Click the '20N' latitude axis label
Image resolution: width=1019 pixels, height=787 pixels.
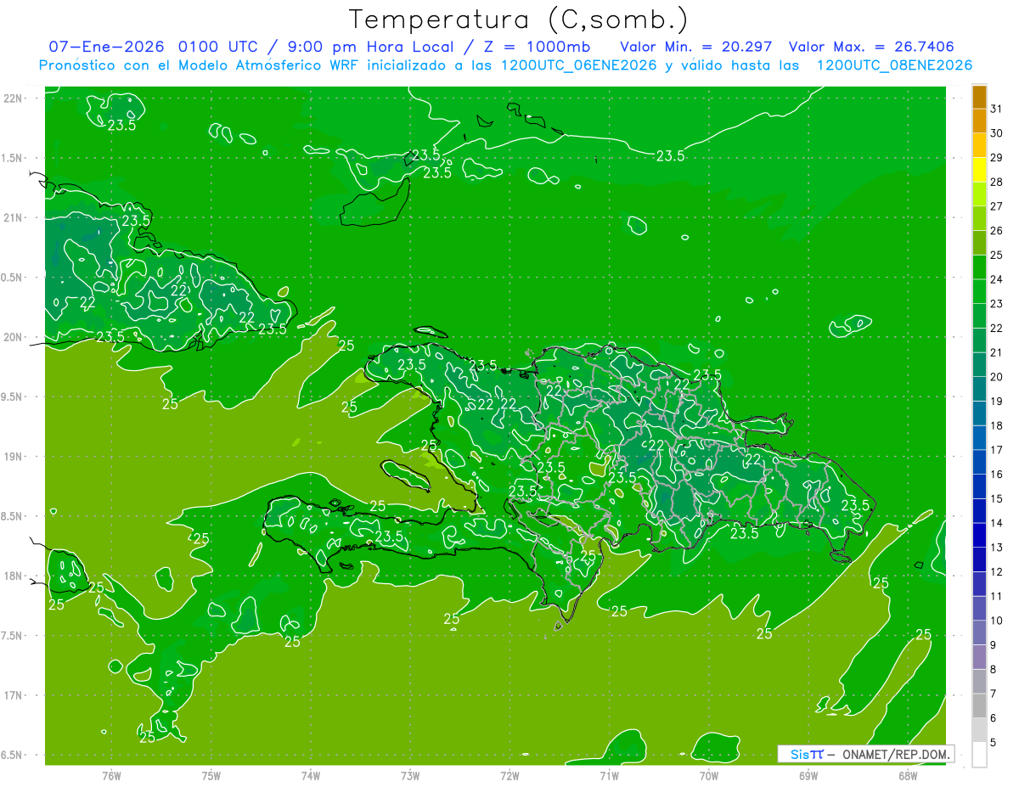click(14, 337)
